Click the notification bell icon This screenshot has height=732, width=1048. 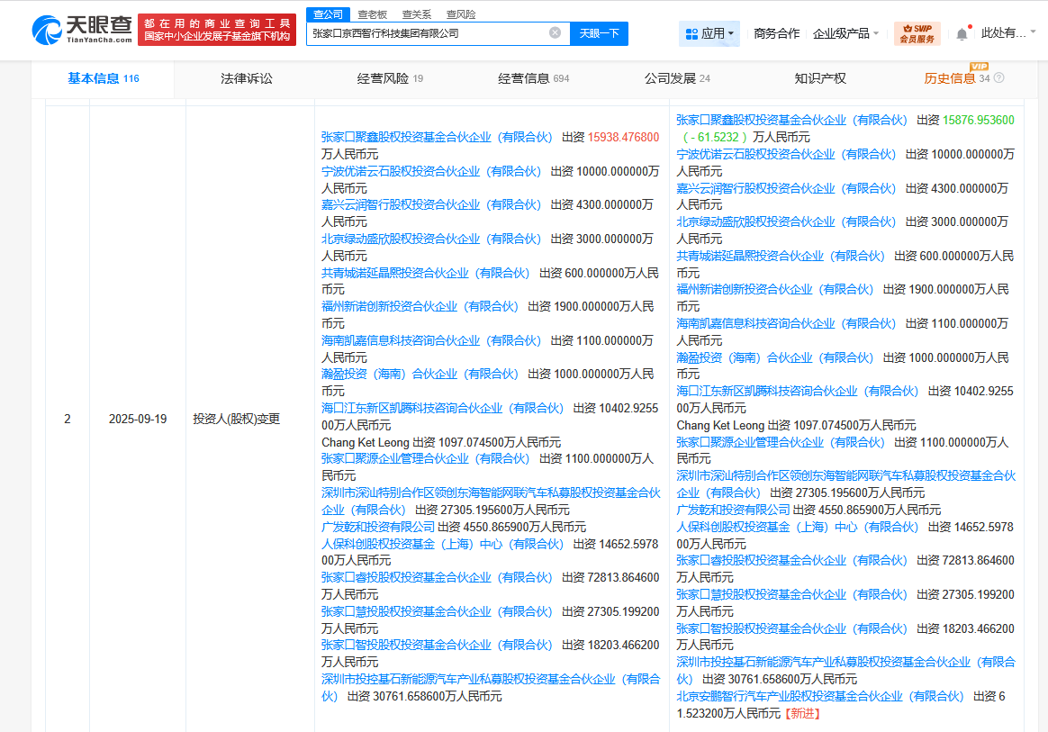(x=962, y=32)
